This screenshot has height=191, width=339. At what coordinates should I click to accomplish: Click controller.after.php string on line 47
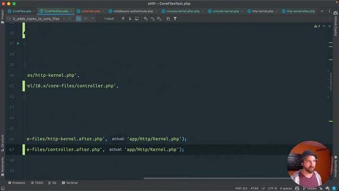(65, 150)
